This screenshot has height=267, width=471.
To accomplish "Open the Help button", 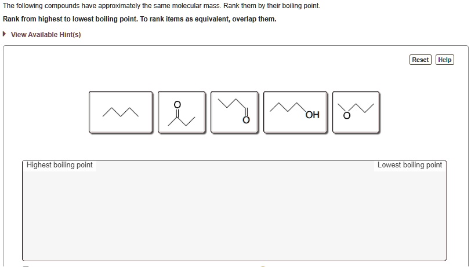I will coord(445,60).
